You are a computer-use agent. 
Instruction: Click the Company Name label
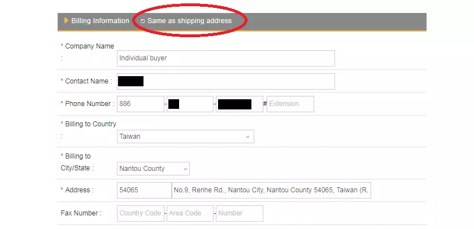89,46
